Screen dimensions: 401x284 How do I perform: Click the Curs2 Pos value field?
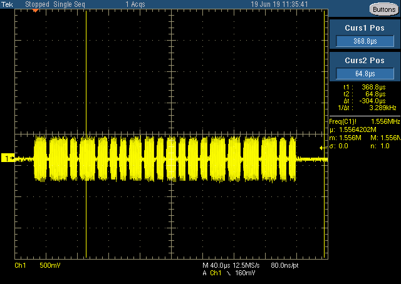click(x=364, y=74)
